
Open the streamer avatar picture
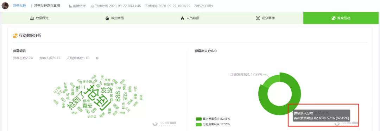pos(5,6)
